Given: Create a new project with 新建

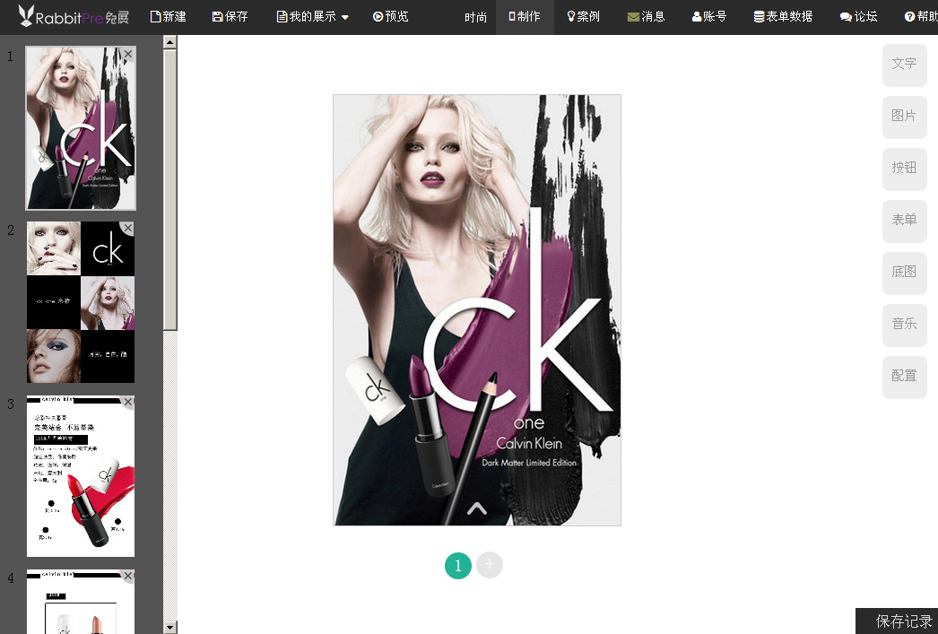Looking at the screenshot, I should tap(169, 16).
